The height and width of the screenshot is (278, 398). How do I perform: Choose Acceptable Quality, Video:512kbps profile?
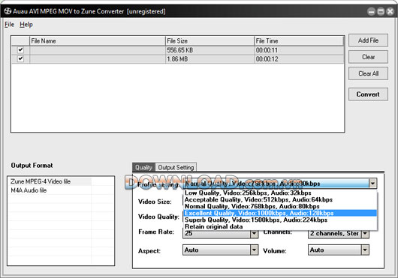280,199
